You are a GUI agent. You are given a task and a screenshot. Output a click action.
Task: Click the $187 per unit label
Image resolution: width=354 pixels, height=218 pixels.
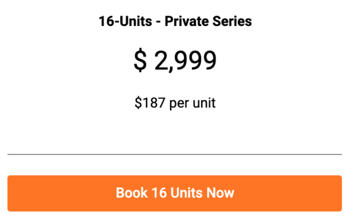175,103
